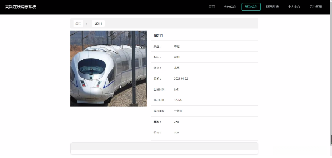This screenshot has width=332, height=158.
Task: Select the highlighted 班次信息 tab
Action: [x=251, y=7]
